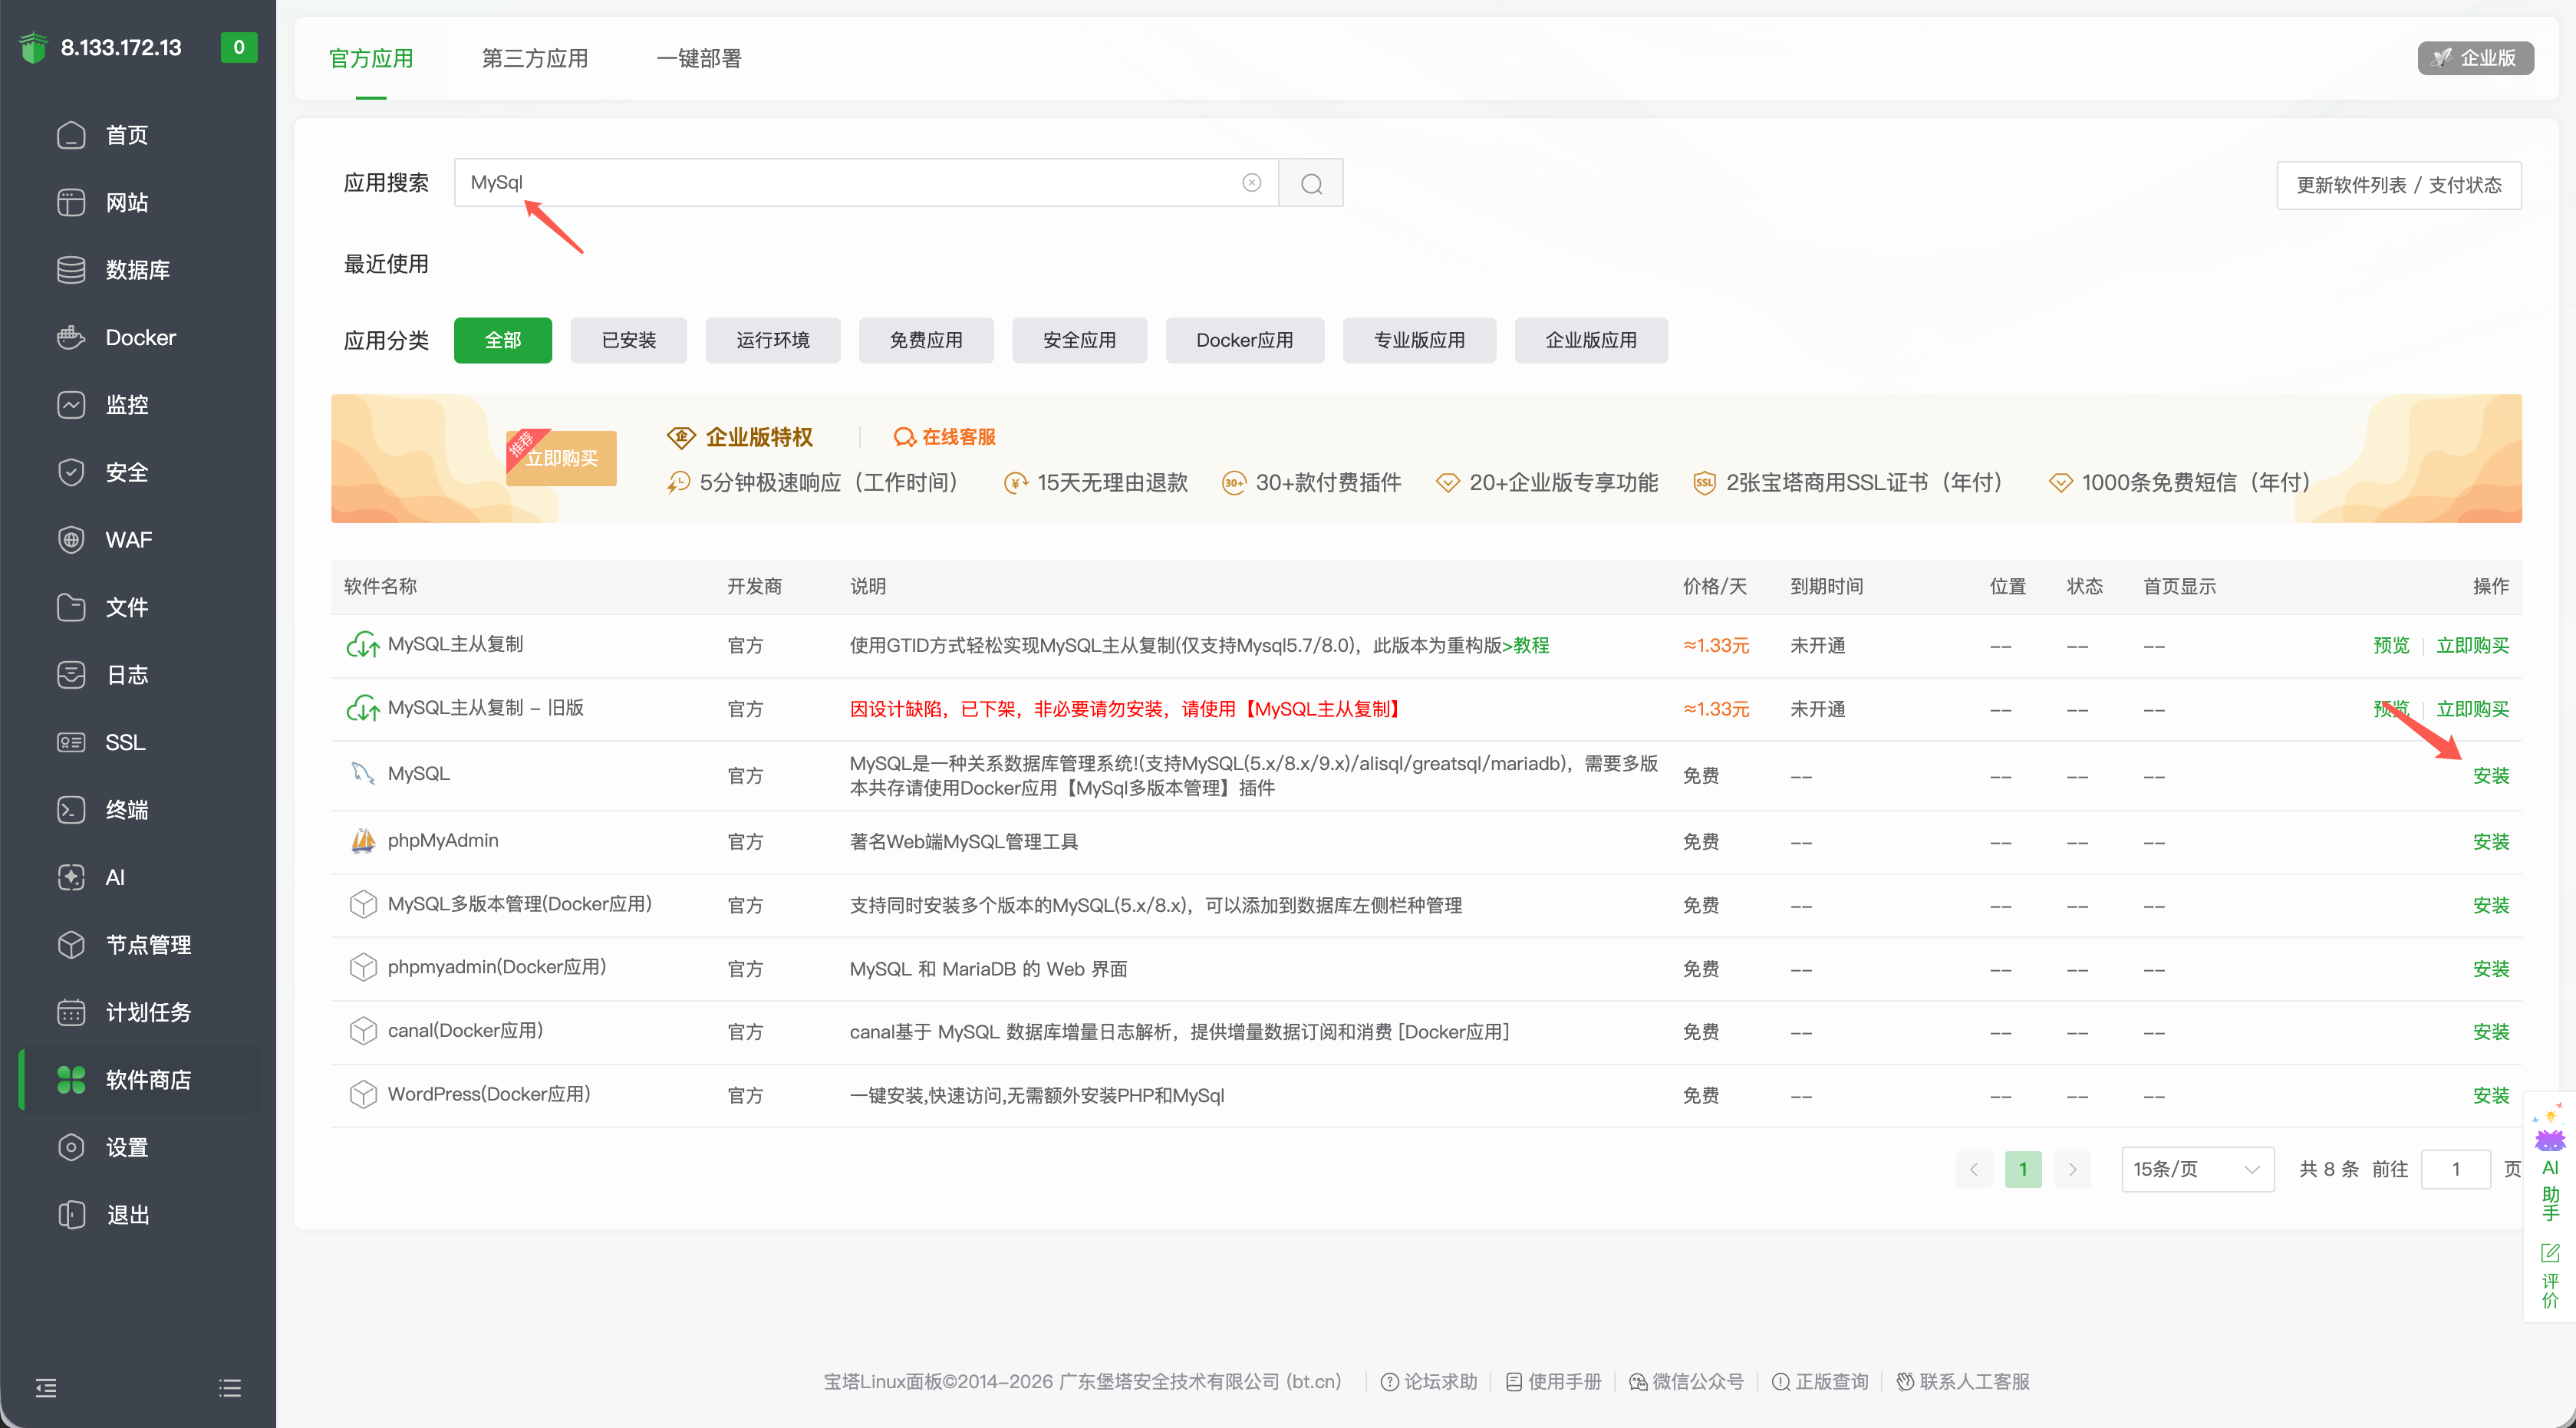
Task: Install MySQL via its 安装 link
Action: [x=2491, y=775]
